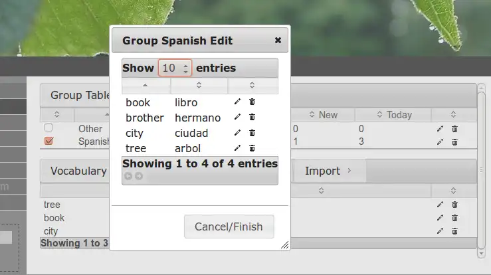The image size is (491, 275).
Task: Delete the book/libro entry trash icon
Action: click(x=252, y=102)
